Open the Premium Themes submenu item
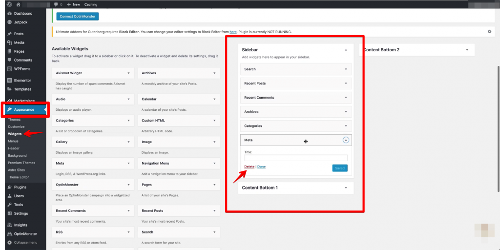500x250 pixels. 21,163
